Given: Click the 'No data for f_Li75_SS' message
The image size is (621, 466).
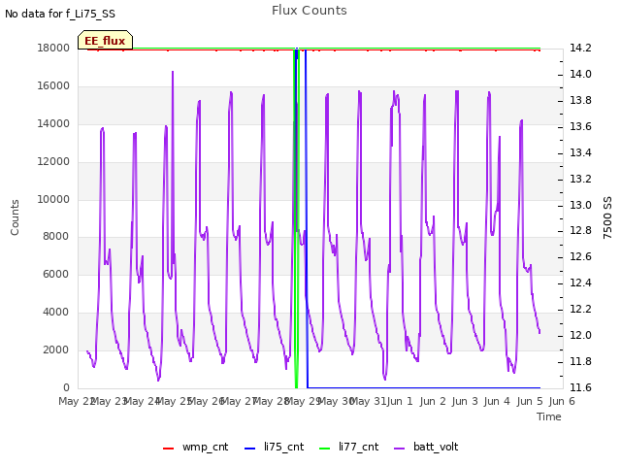Looking at the screenshot, I should pos(60,14).
